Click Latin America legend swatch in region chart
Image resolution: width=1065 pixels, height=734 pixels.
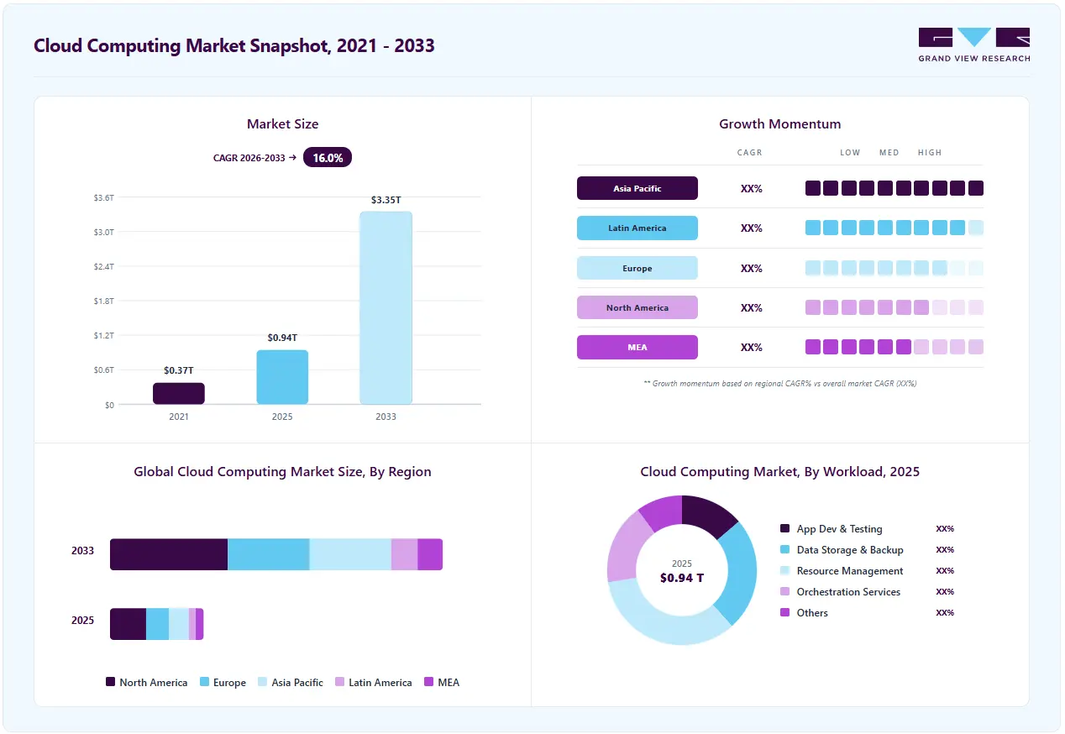pos(339,682)
